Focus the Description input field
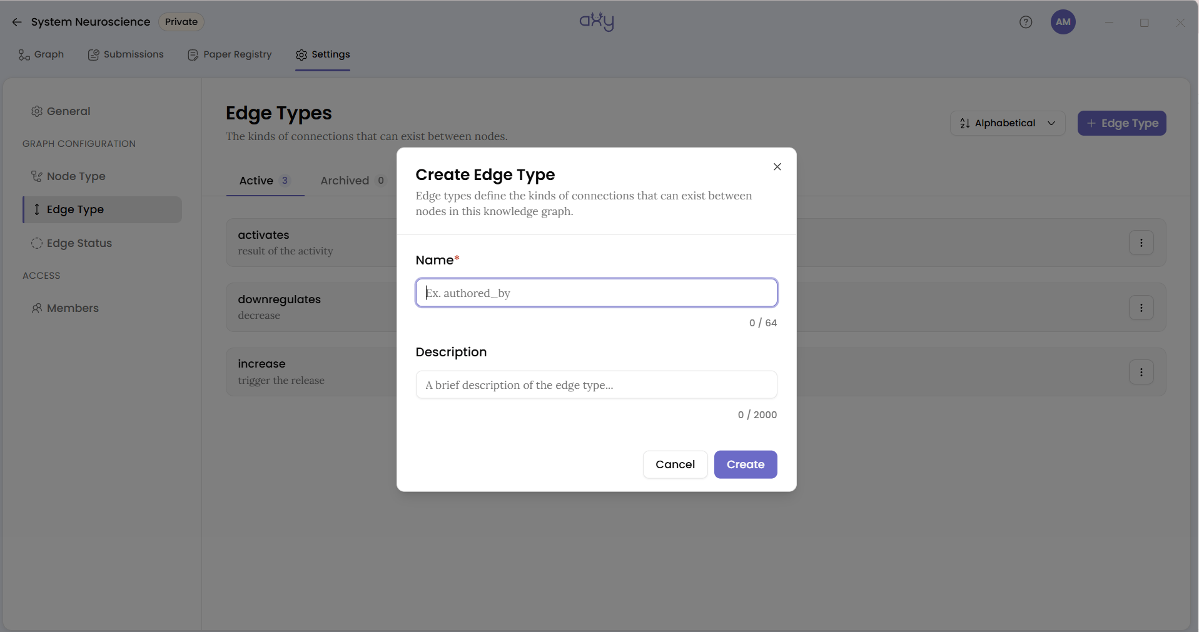This screenshot has width=1199, height=632. pos(597,384)
